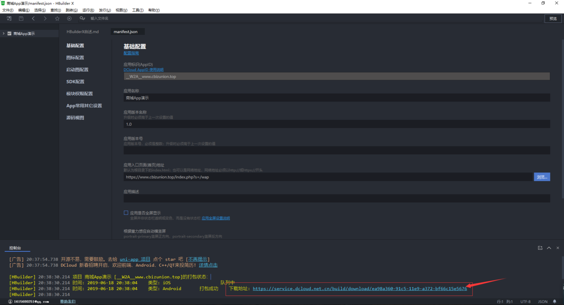Open the 发行(U) menu
564x305 pixels.
[x=105, y=10]
